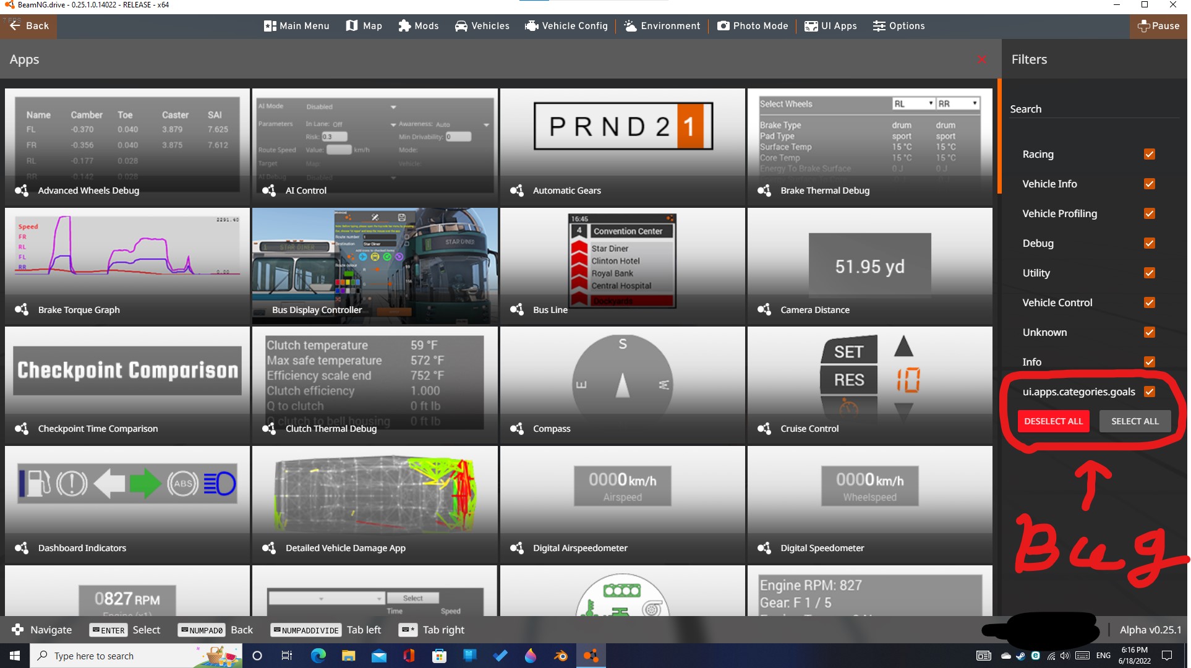1191x668 pixels.
Task: Click the Pause gamepad icon
Action: [x=1143, y=26]
